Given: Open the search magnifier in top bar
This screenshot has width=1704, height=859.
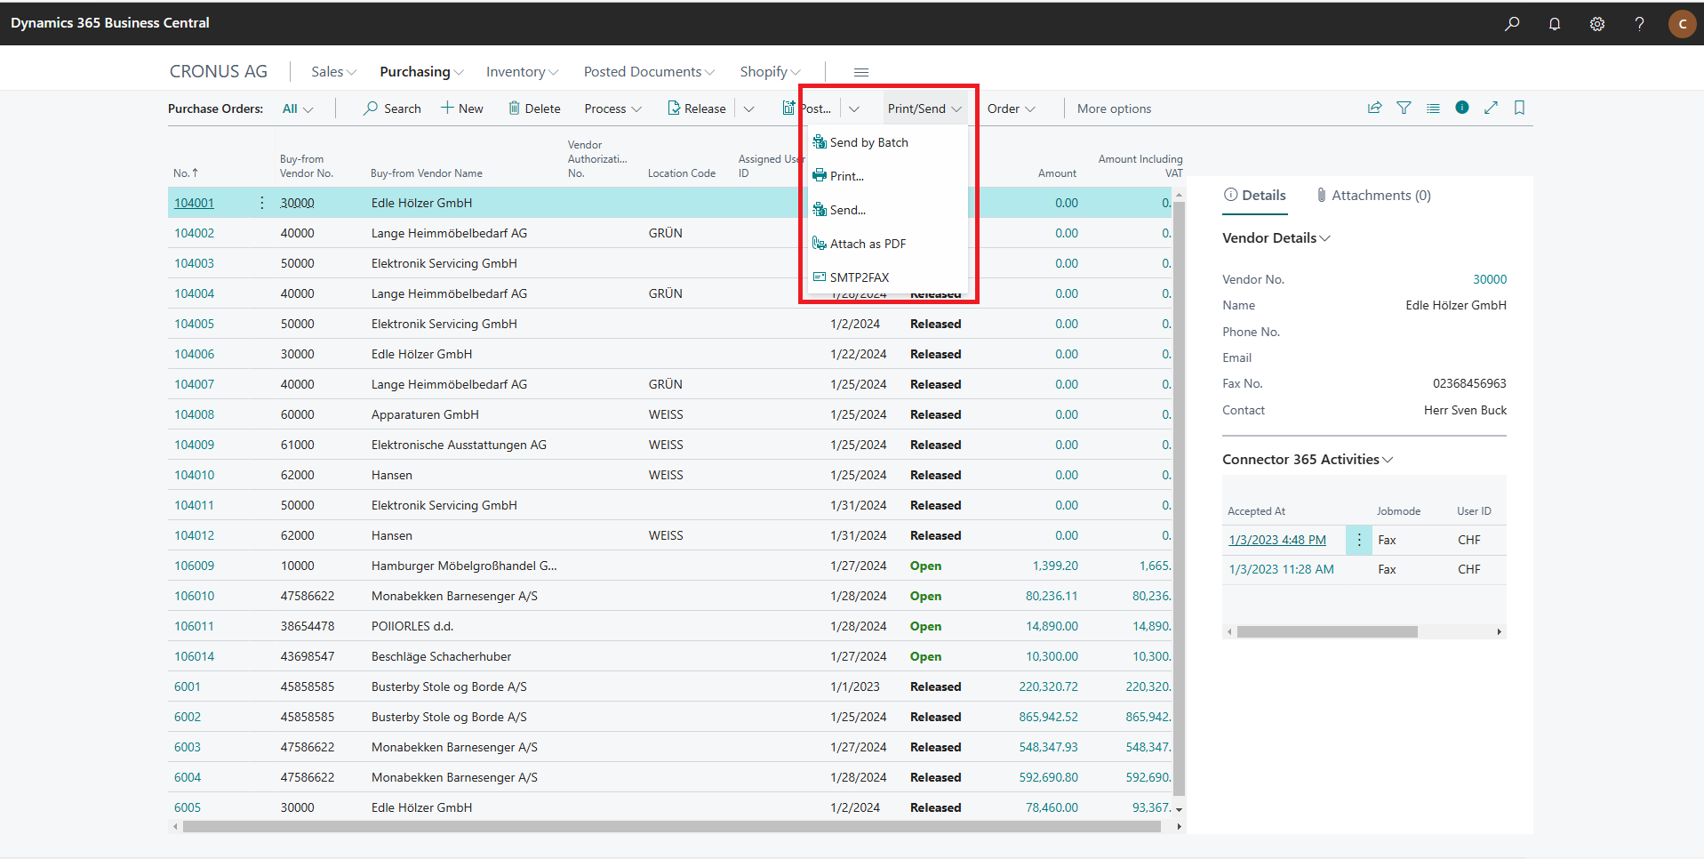Looking at the screenshot, I should [1511, 24].
